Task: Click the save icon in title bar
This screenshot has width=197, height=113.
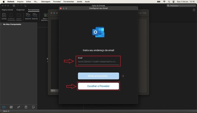Action: point(14,6)
